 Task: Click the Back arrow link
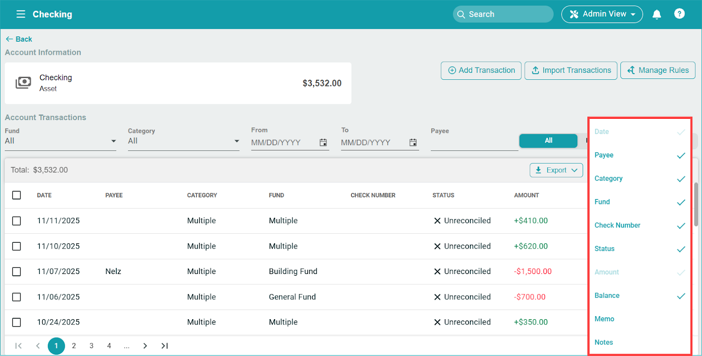(19, 39)
